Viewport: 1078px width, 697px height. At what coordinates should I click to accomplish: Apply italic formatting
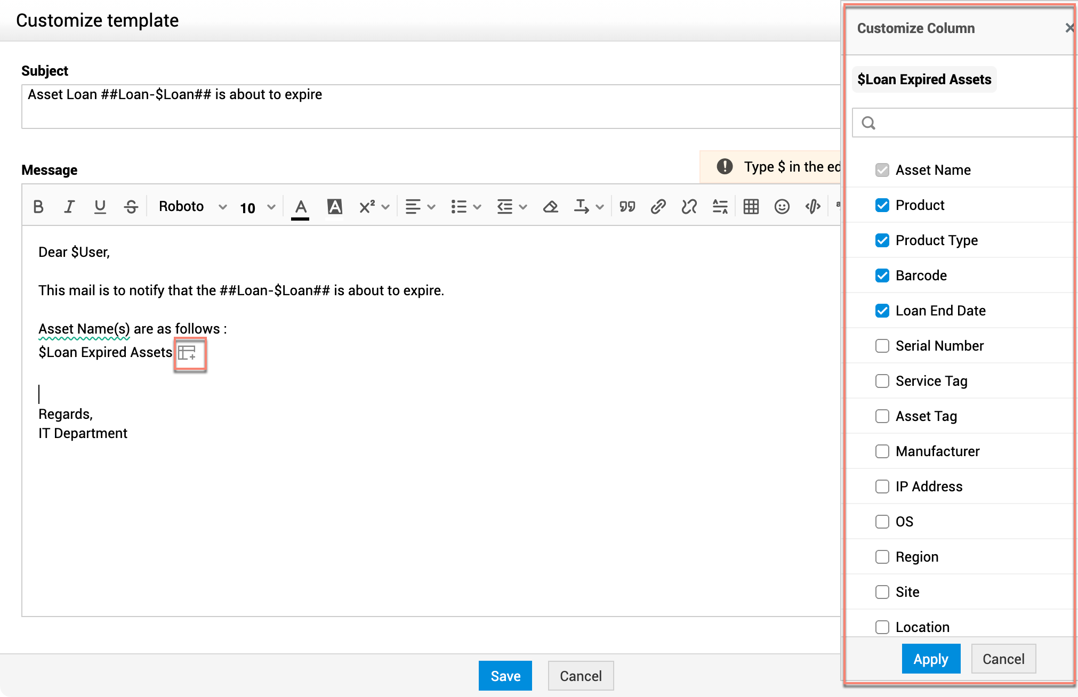tap(69, 207)
